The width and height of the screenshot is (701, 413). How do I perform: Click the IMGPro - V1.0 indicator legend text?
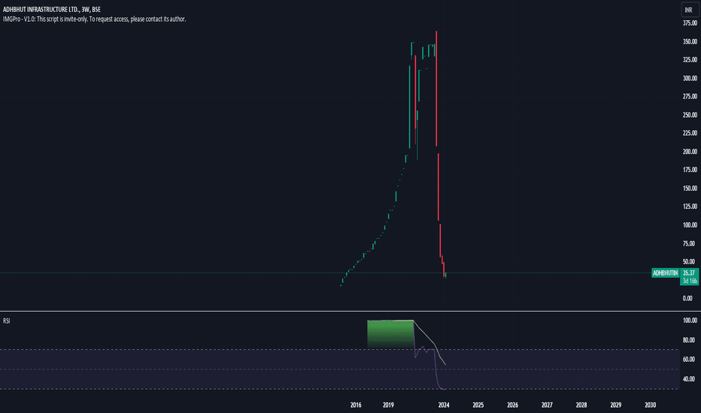click(94, 20)
